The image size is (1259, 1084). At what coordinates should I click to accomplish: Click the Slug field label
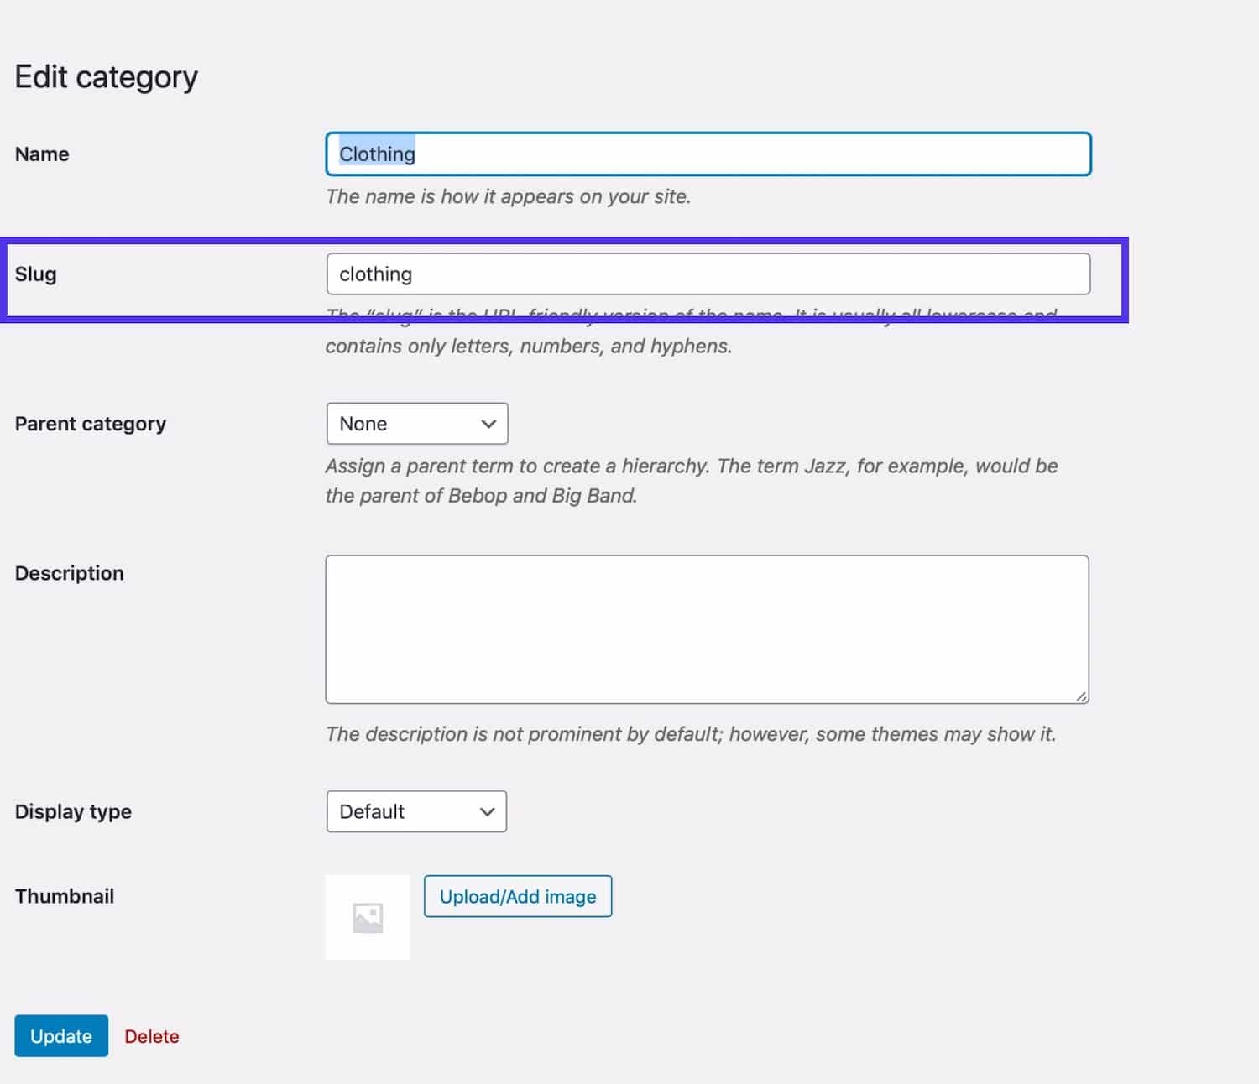coord(35,274)
